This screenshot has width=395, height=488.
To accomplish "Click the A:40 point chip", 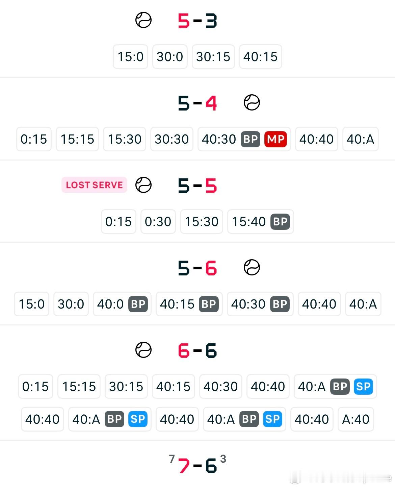I will [355, 419].
